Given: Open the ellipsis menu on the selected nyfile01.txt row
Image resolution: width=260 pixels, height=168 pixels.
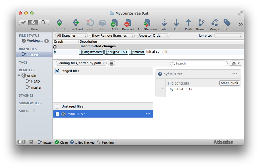Looking at the screenshot, I should click(x=148, y=114).
